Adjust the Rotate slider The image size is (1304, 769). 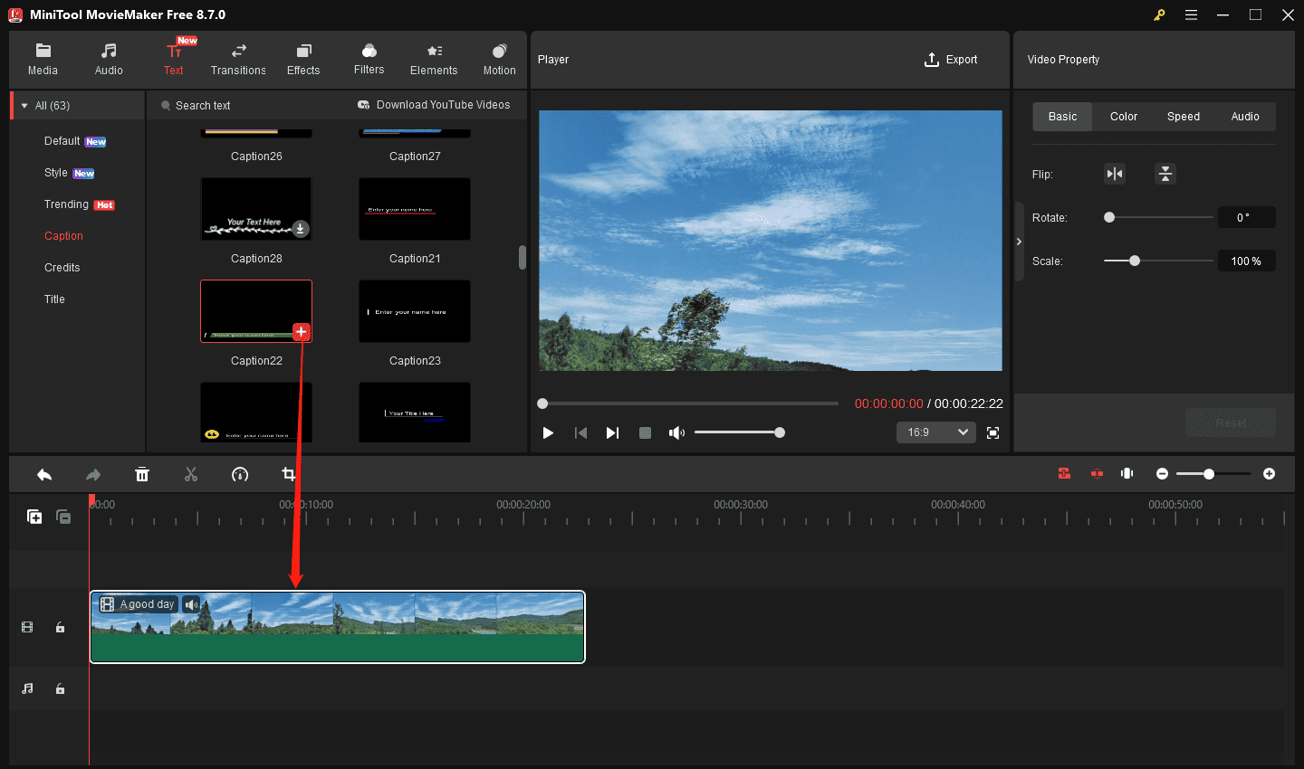pyautogui.click(x=1158, y=217)
